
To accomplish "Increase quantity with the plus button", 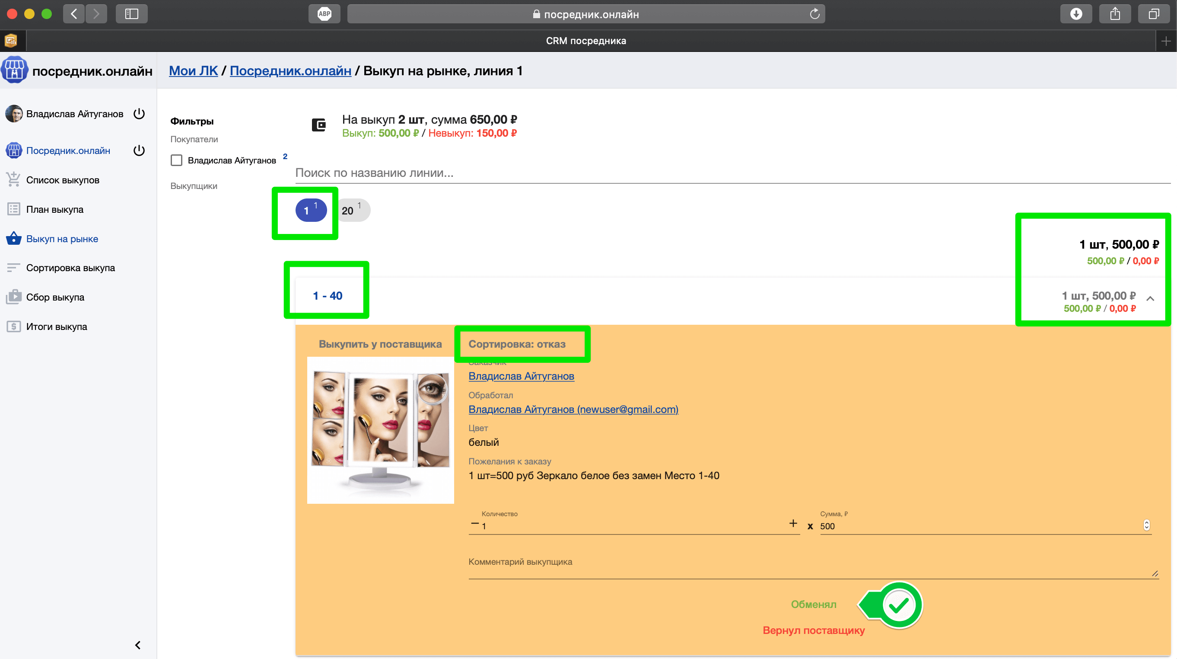I will point(793,524).
